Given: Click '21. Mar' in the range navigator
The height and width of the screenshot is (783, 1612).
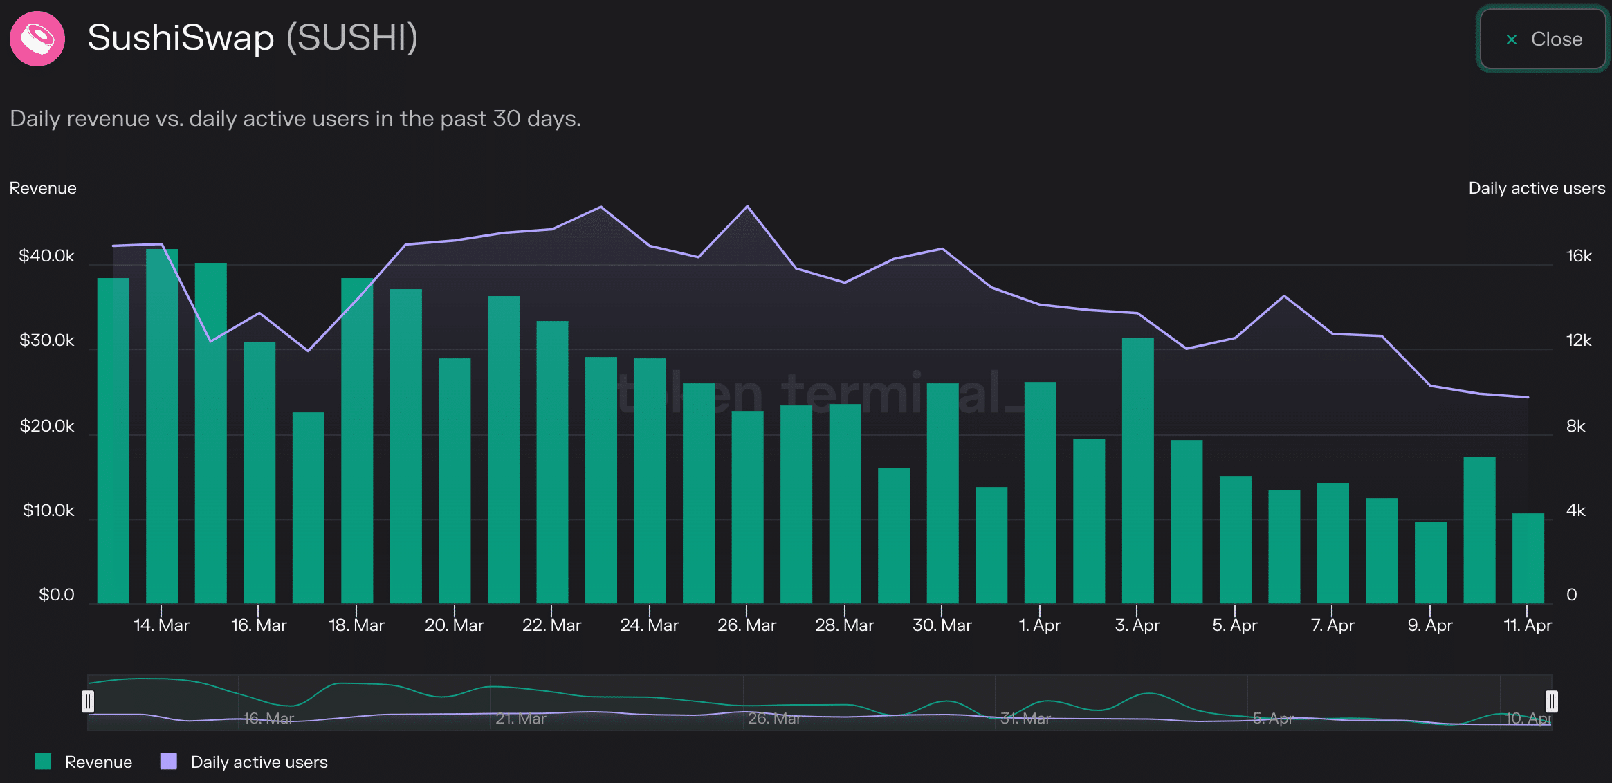Looking at the screenshot, I should (x=520, y=719).
